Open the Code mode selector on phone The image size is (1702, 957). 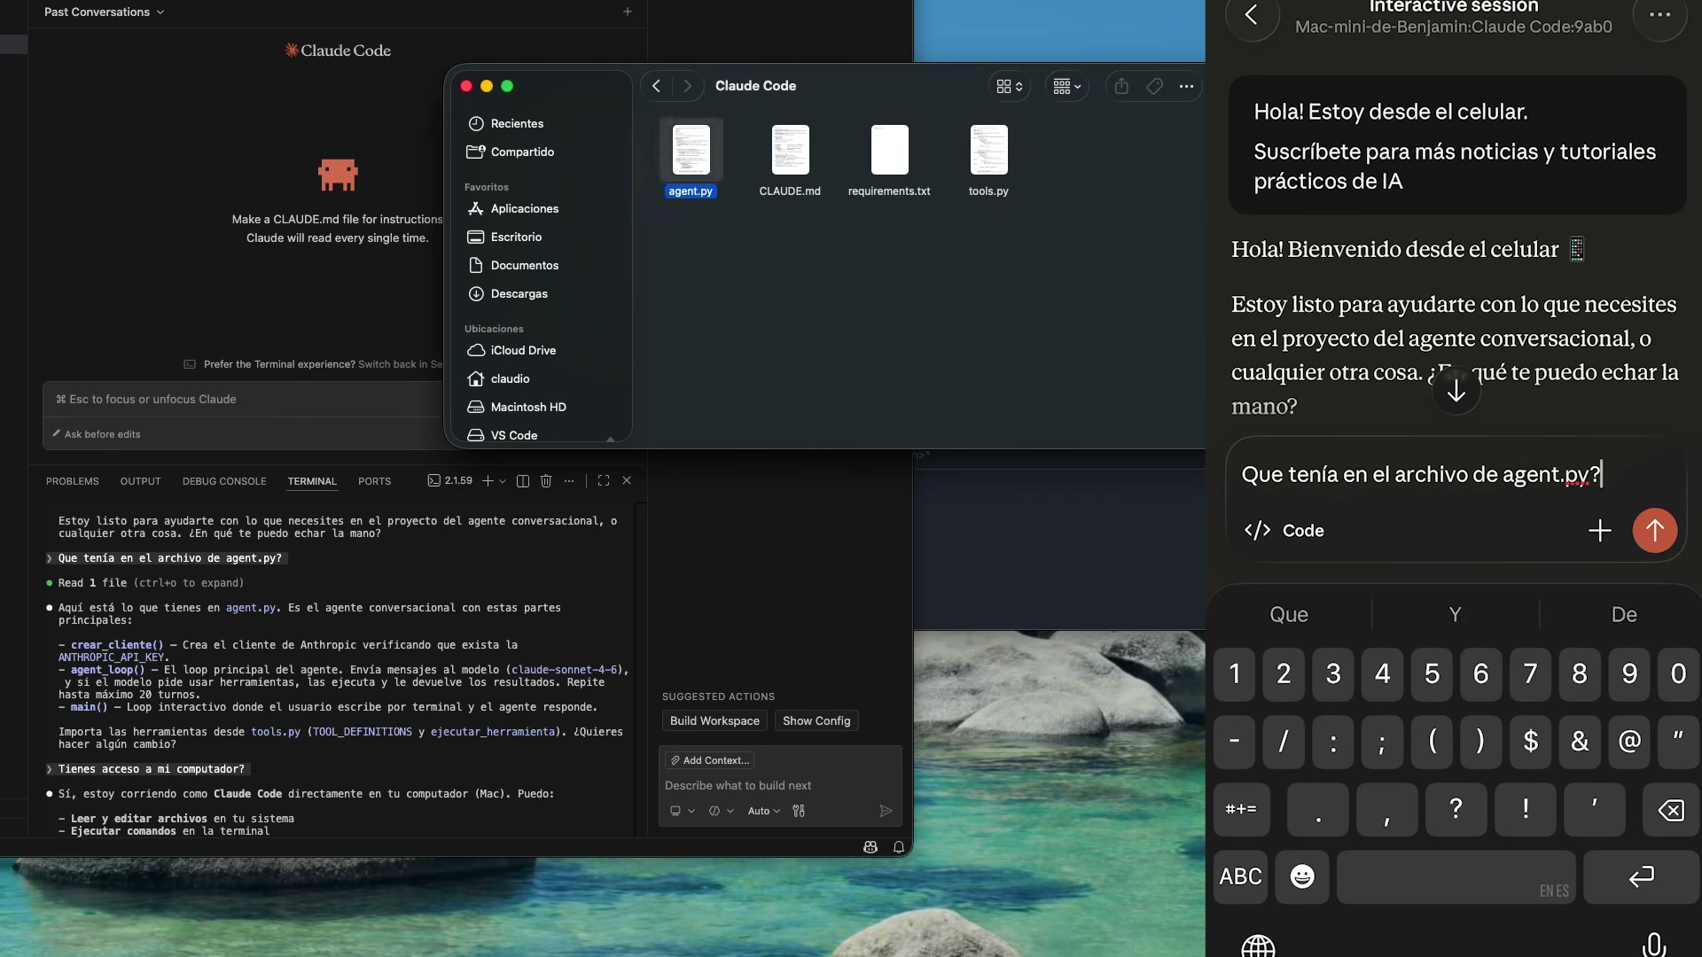(x=1284, y=531)
